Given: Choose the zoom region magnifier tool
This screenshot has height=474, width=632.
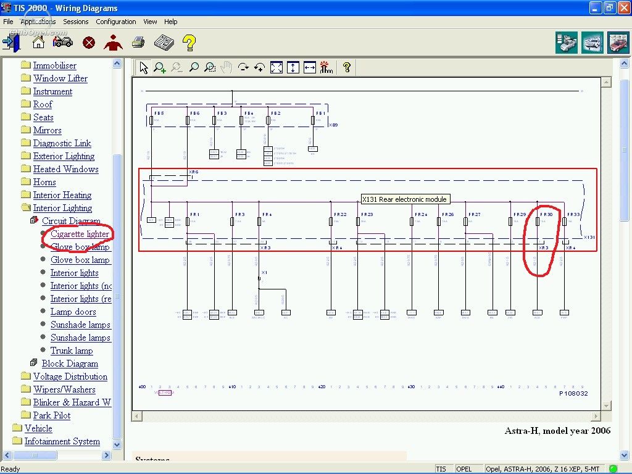Looking at the screenshot, I should point(210,67).
